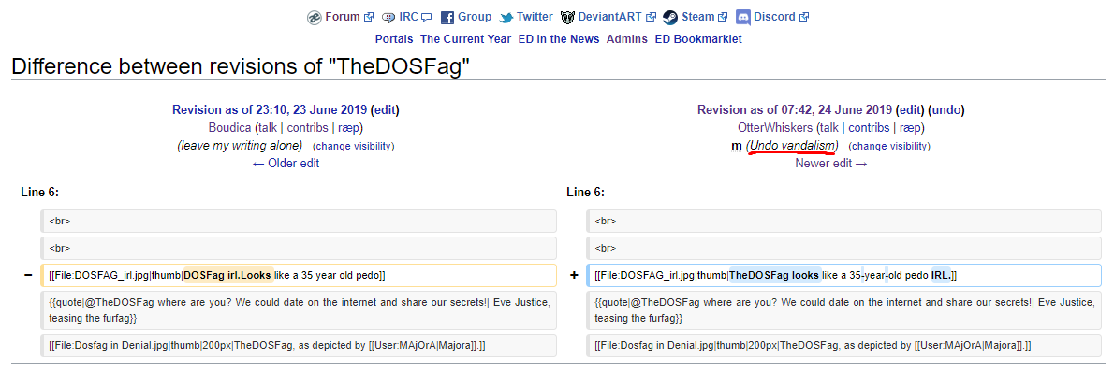Click the Twitter bird icon
1114x374 pixels.
tap(506, 18)
